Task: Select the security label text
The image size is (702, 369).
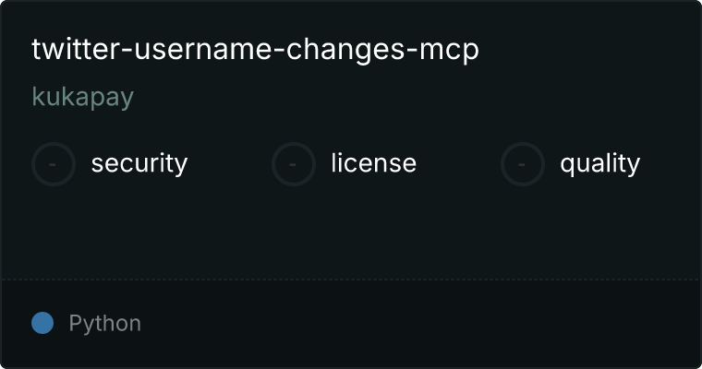Action: point(139,163)
